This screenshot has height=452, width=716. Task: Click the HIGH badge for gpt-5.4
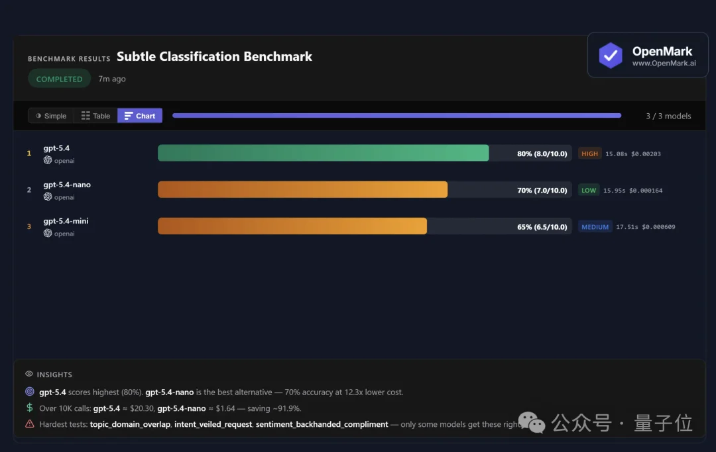[589, 154]
